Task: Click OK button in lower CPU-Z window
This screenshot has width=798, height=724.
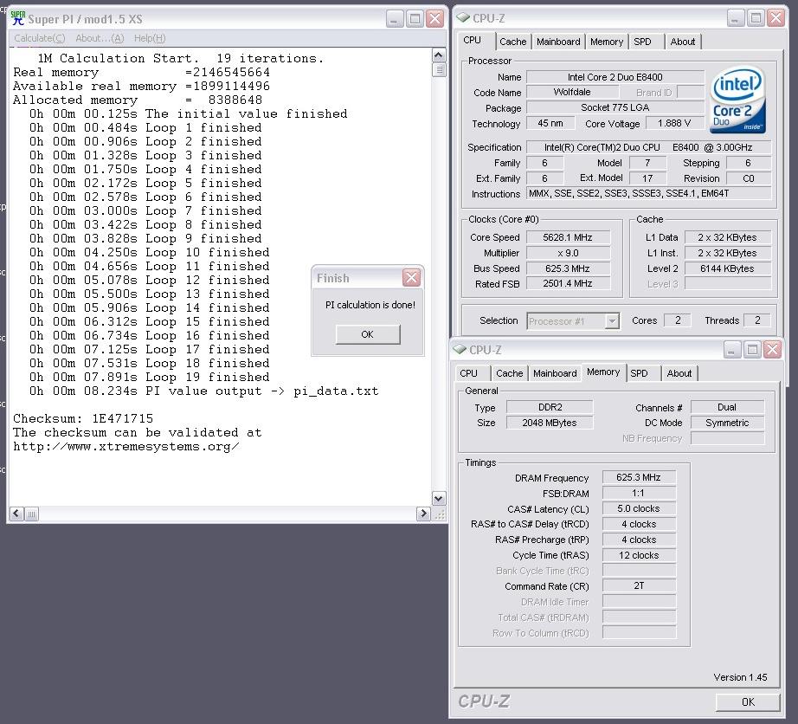Action: [x=748, y=701]
